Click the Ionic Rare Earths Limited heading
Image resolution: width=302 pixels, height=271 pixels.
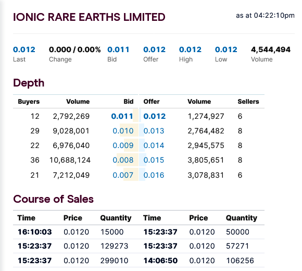89,17
